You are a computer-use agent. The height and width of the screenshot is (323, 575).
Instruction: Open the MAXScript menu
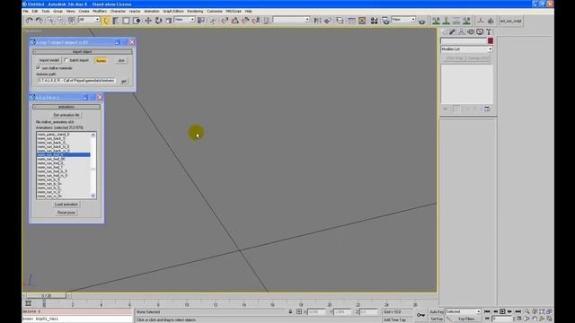coord(234,12)
